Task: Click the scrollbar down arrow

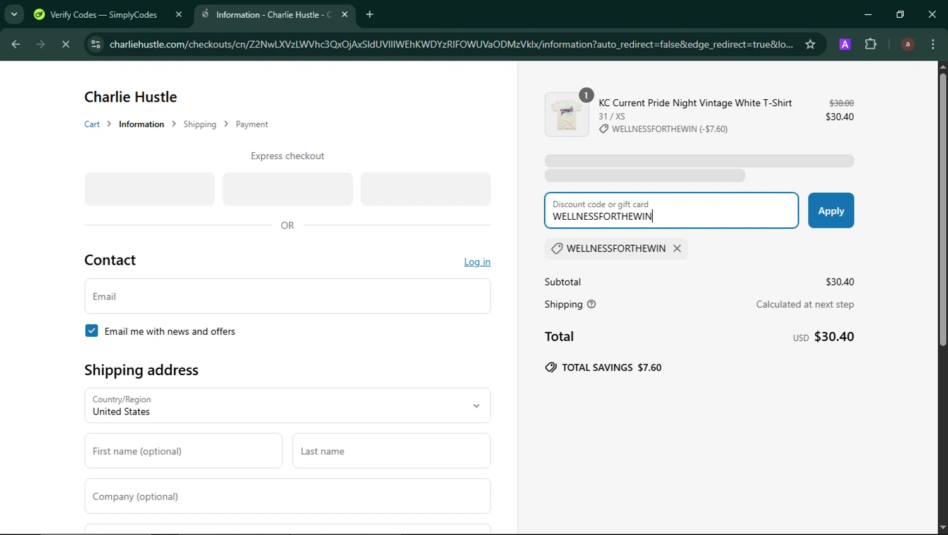Action: coord(943,528)
